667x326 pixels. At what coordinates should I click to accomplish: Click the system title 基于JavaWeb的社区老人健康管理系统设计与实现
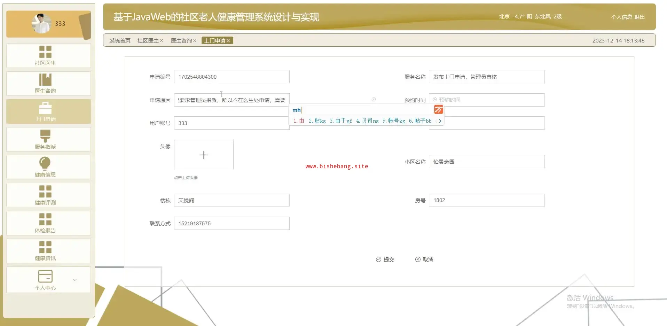coord(216,17)
